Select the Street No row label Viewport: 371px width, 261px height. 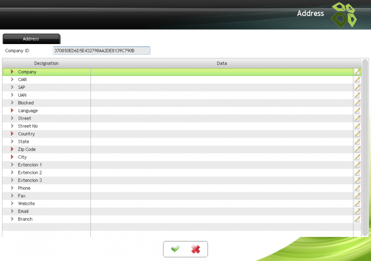pyautogui.click(x=28, y=126)
